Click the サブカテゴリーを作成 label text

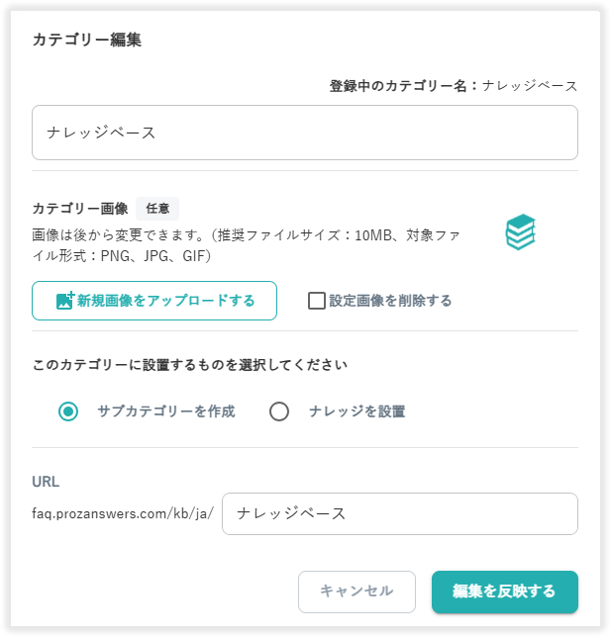point(166,411)
